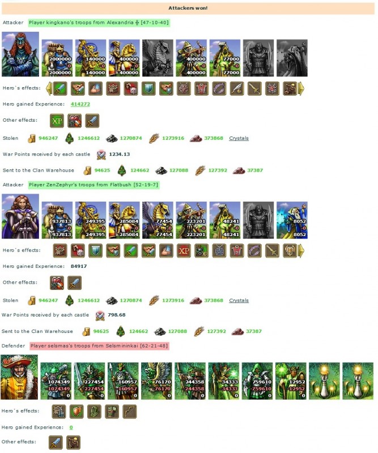Image resolution: width=378 pixels, height=453 pixels.
Task: Click ZenZephyr's mage unit thumbnail showing 8052
Action: (x=292, y=220)
